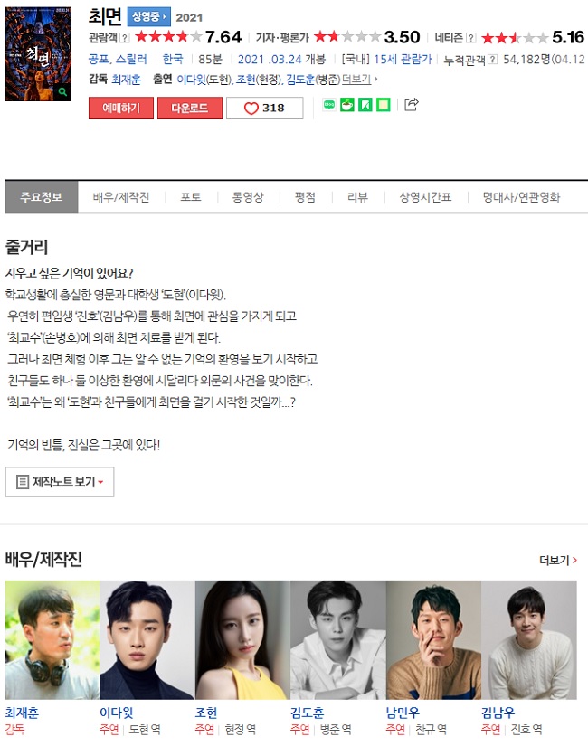The image size is (588, 746).
Task: Switch to the 포토 tab
Action: coord(191,197)
